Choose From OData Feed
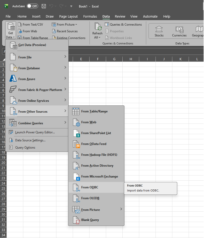207x238 pixels. [96, 144]
